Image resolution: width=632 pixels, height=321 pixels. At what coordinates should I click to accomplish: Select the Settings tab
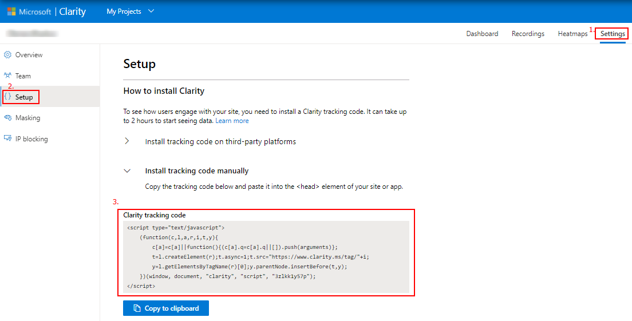613,33
